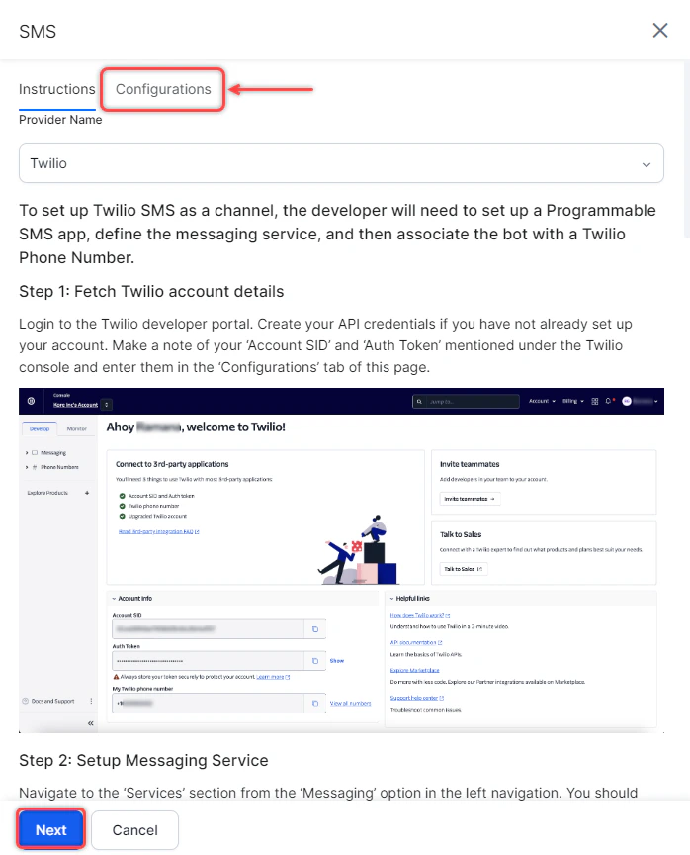Click the 'Step 2: Setup Messaging Service' heading
The image size is (690, 855).
pyautogui.click(x=143, y=760)
